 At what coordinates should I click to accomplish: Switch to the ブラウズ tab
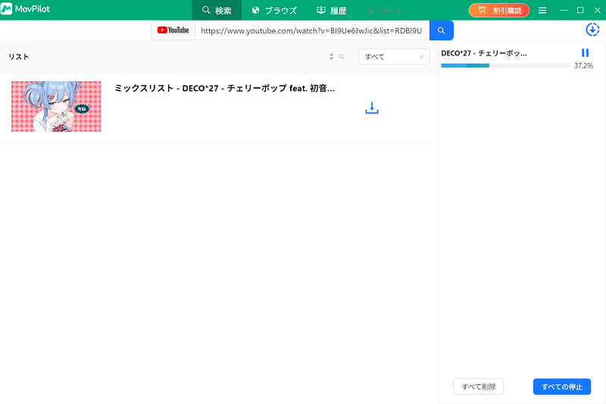(x=274, y=10)
